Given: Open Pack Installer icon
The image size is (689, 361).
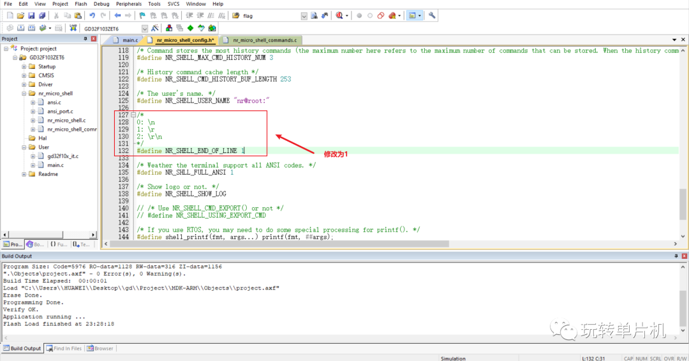Looking at the screenshot, I should pos(212,28).
